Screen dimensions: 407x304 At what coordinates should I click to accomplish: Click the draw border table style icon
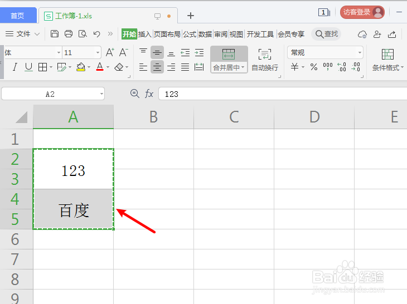(62, 67)
